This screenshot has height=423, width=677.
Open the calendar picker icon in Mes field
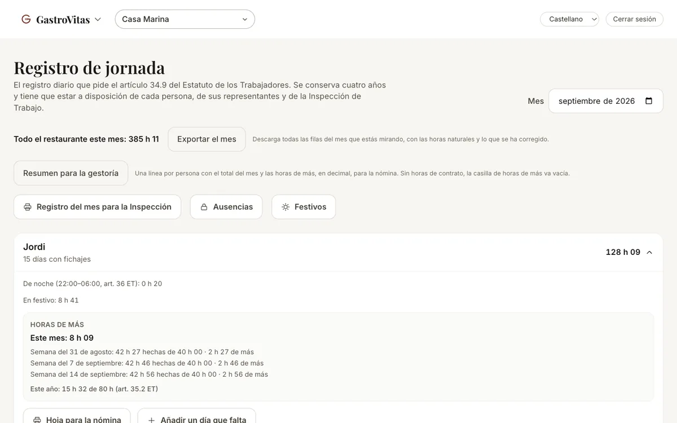(649, 101)
